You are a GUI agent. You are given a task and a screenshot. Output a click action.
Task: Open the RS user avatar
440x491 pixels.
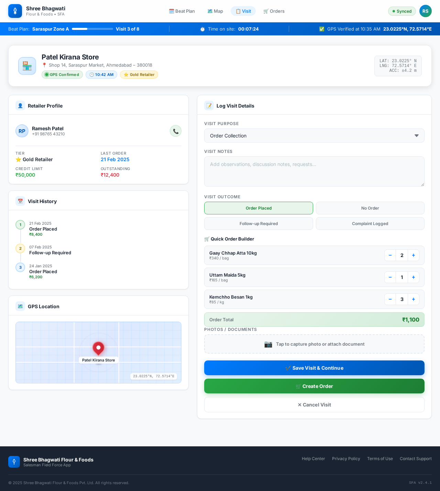pyautogui.click(x=425, y=11)
